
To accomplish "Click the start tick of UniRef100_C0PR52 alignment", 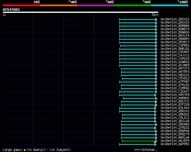I will pyautogui.click(x=121, y=46).
